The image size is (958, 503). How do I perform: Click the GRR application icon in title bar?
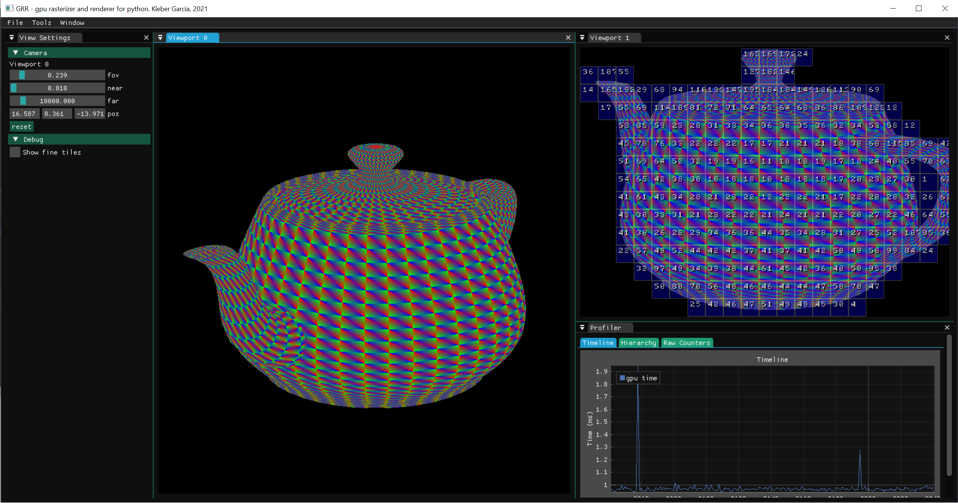click(x=9, y=8)
